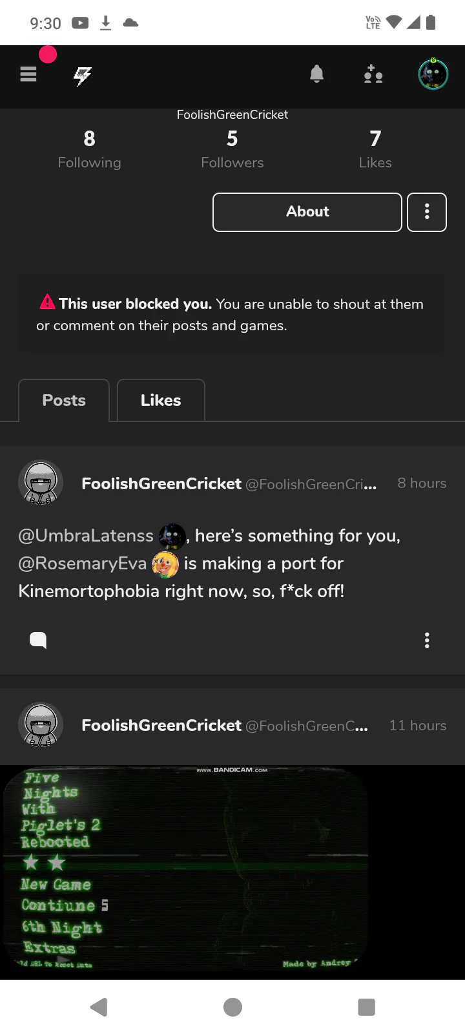Tap the RosemaryEva avatar in post text
Viewport: 465px width, 1034px height.
point(165,564)
